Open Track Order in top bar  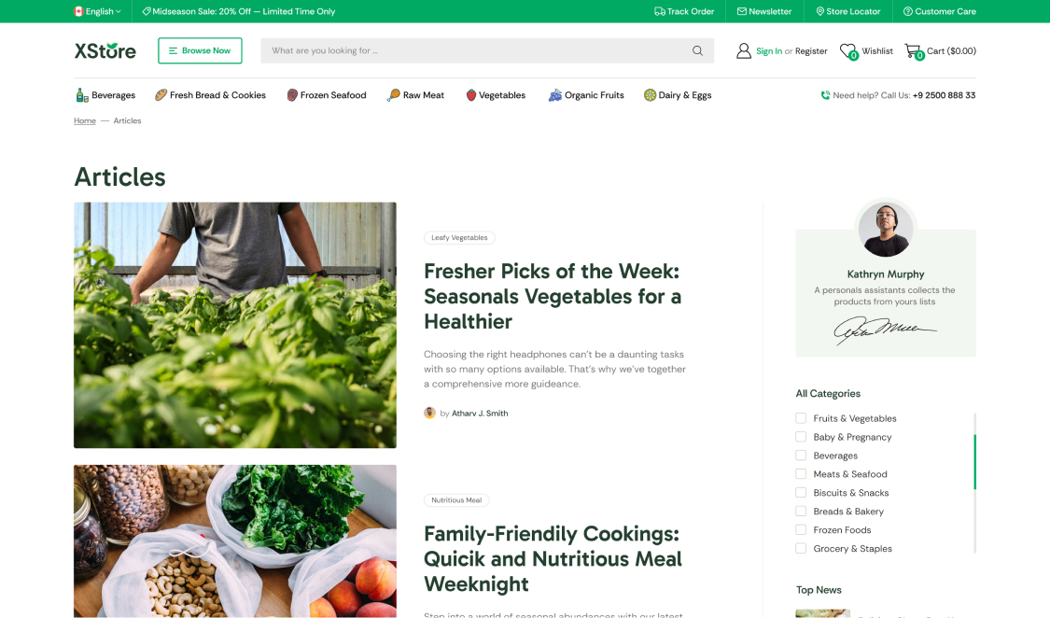pos(684,11)
